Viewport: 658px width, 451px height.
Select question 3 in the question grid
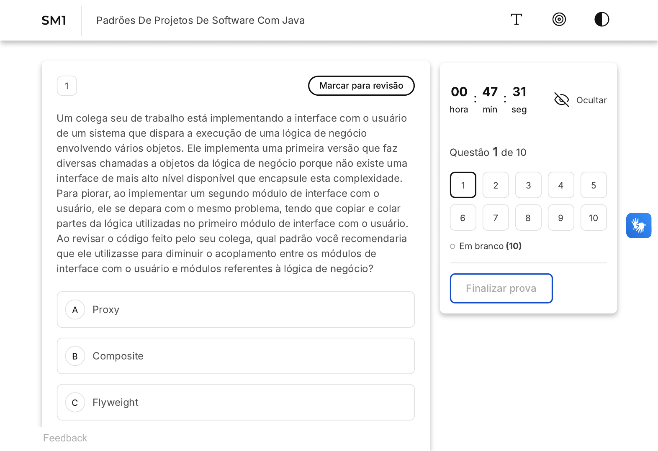[x=528, y=185]
